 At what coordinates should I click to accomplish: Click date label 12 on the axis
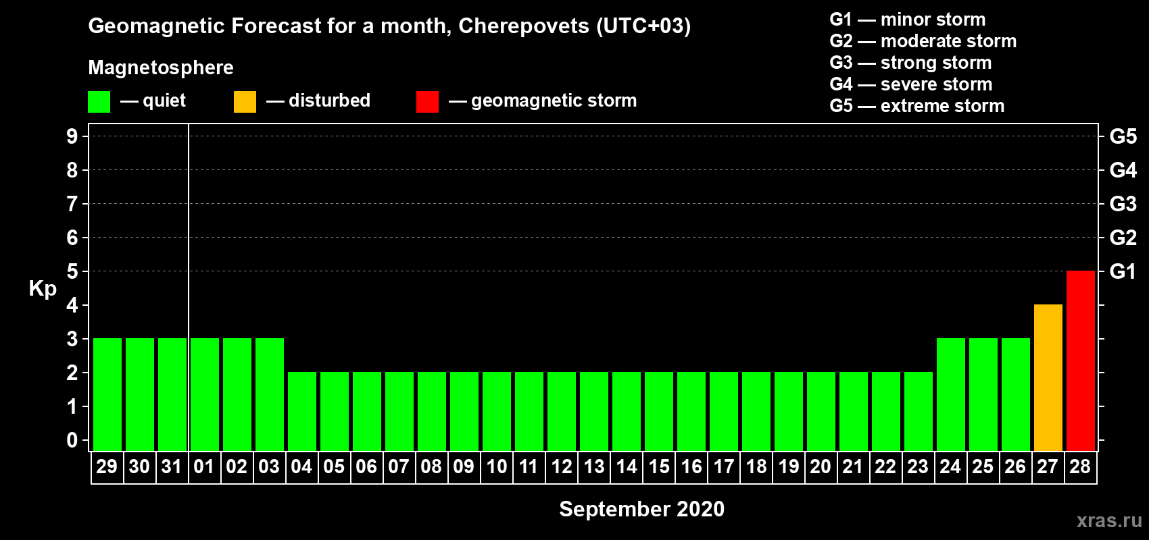point(562,467)
